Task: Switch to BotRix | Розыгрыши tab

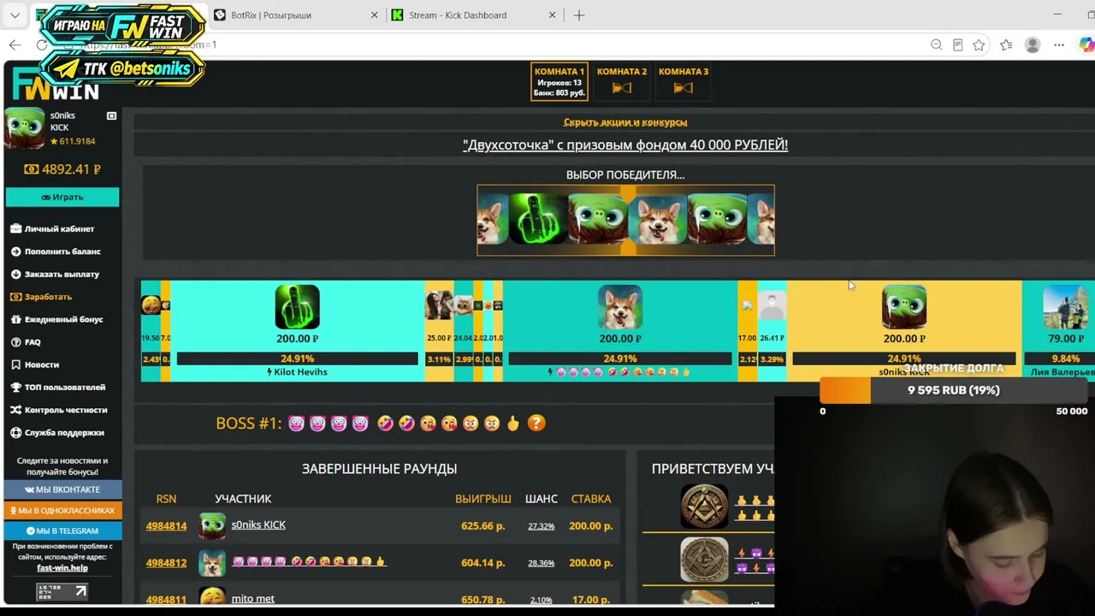Action: click(294, 15)
